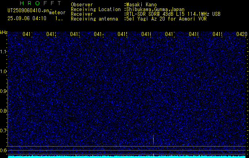Click time marker 0414 on time axis
This screenshot has height=158, width=249.
99,34
